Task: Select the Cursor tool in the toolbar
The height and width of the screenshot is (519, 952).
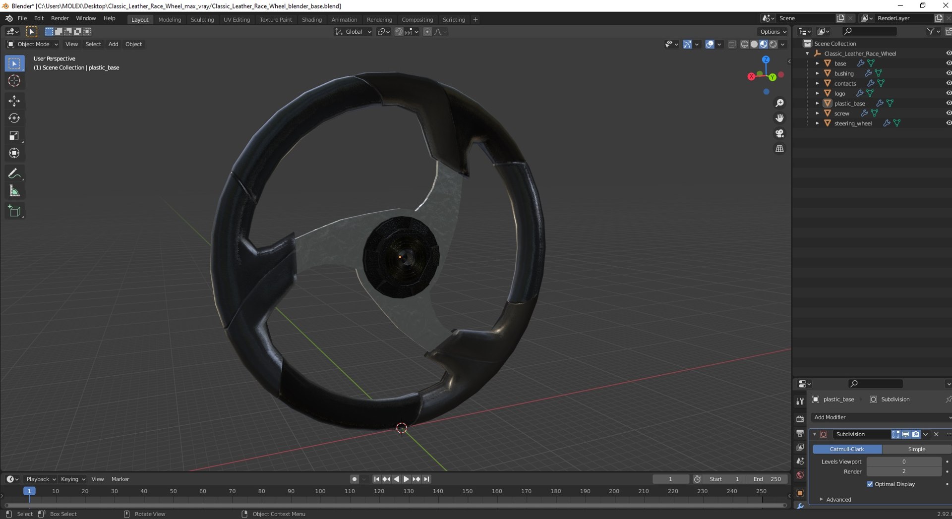Action: pos(14,81)
